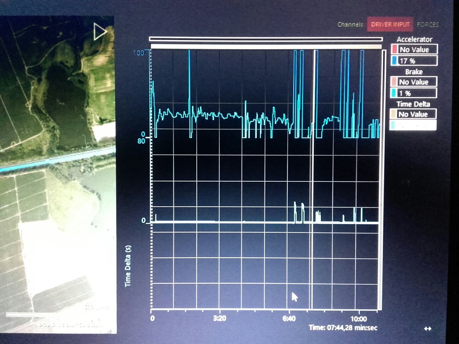Click the blue track line on the satellite map

[53, 161]
